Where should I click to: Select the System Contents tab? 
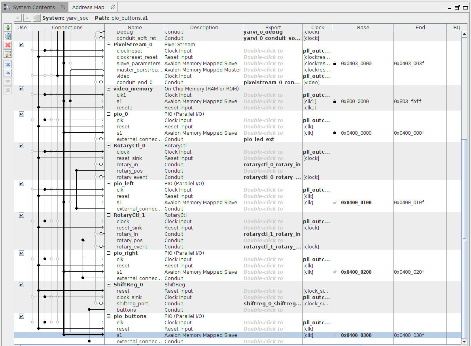pyautogui.click(x=34, y=7)
